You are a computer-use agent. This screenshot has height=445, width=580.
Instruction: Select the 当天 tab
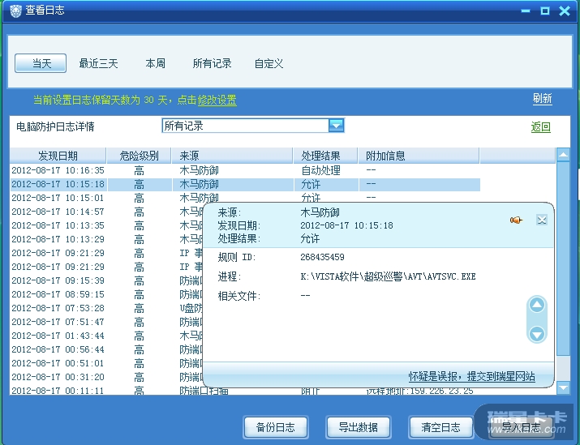pyautogui.click(x=41, y=63)
